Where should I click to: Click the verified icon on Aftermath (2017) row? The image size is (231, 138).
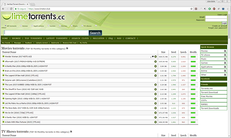(155, 61)
